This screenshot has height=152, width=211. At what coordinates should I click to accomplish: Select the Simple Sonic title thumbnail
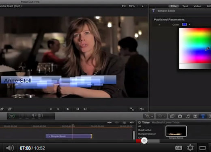click(176, 131)
